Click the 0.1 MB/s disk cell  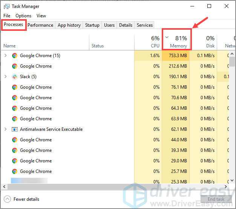[203, 56]
